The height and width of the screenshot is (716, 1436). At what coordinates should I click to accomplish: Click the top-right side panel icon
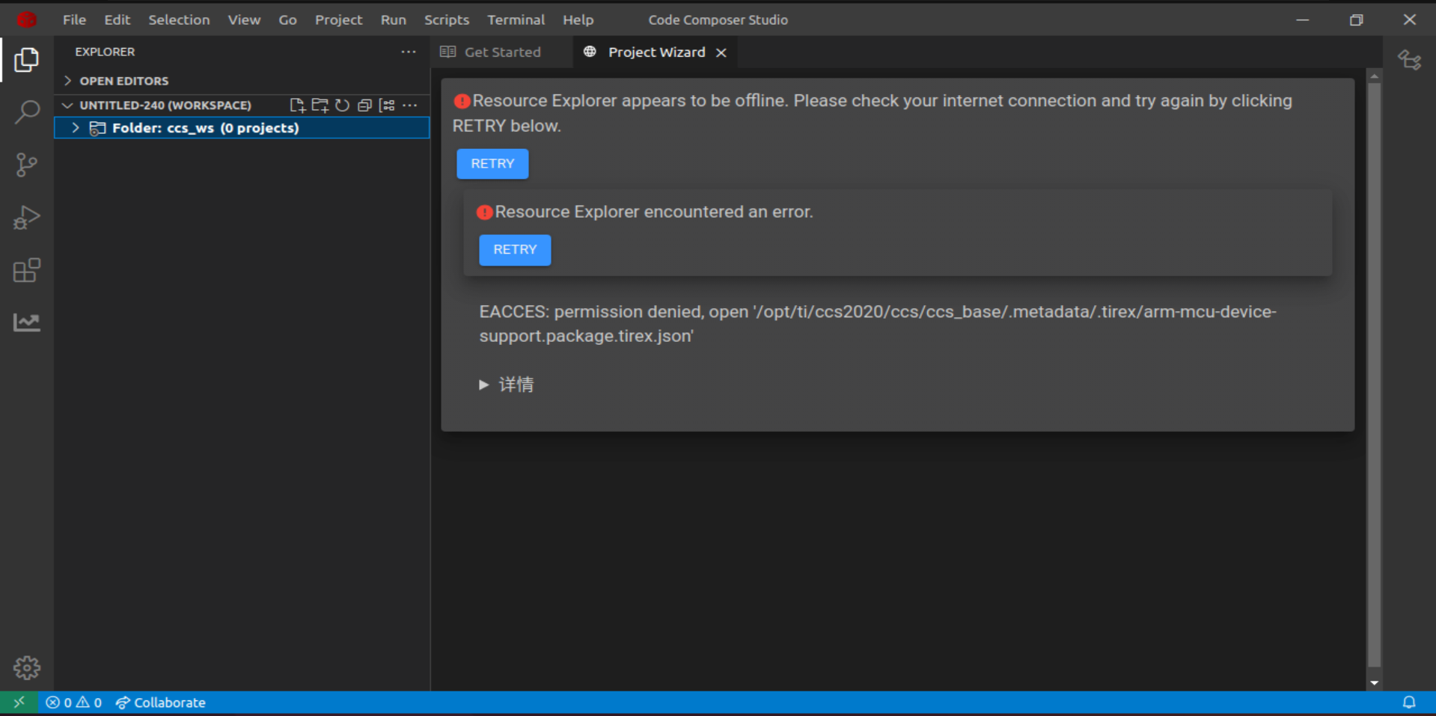(1409, 60)
